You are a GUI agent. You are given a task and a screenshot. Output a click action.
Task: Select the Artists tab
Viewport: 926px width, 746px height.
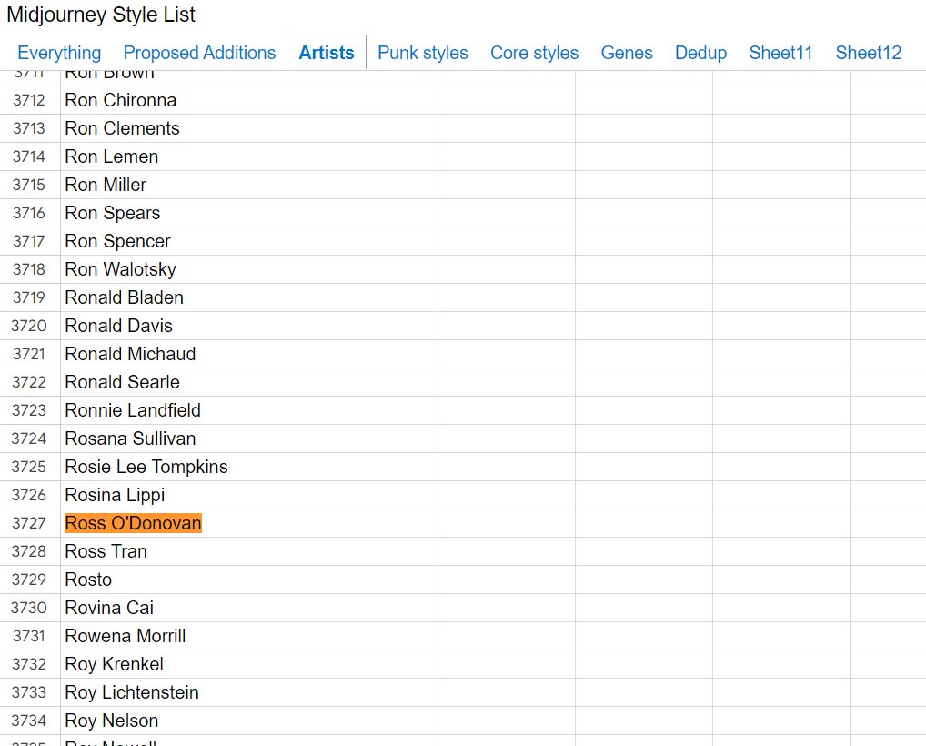(326, 53)
